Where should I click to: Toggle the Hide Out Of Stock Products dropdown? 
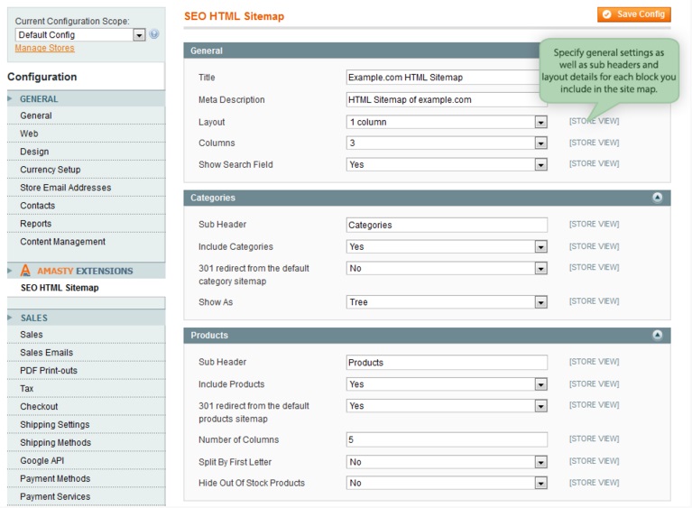(447, 483)
